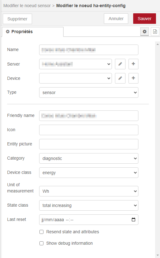Add a new Server with plus icon

click(x=133, y=64)
